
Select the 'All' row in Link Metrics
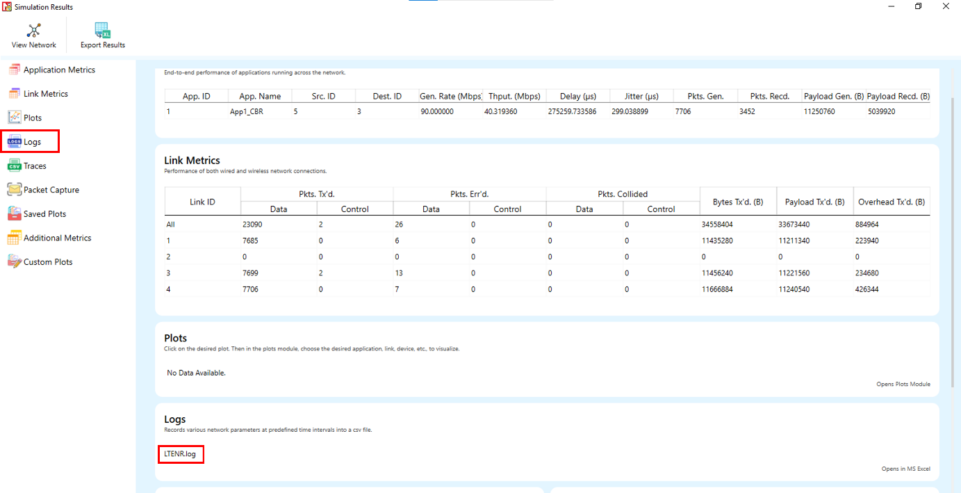(171, 225)
